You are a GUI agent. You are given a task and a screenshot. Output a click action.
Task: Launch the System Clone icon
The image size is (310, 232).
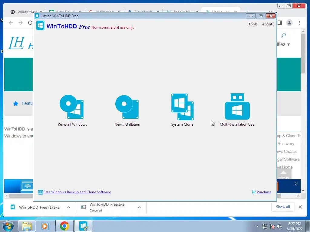[x=182, y=107]
